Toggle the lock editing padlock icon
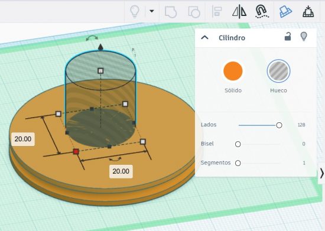325x231 pixels. click(288, 37)
